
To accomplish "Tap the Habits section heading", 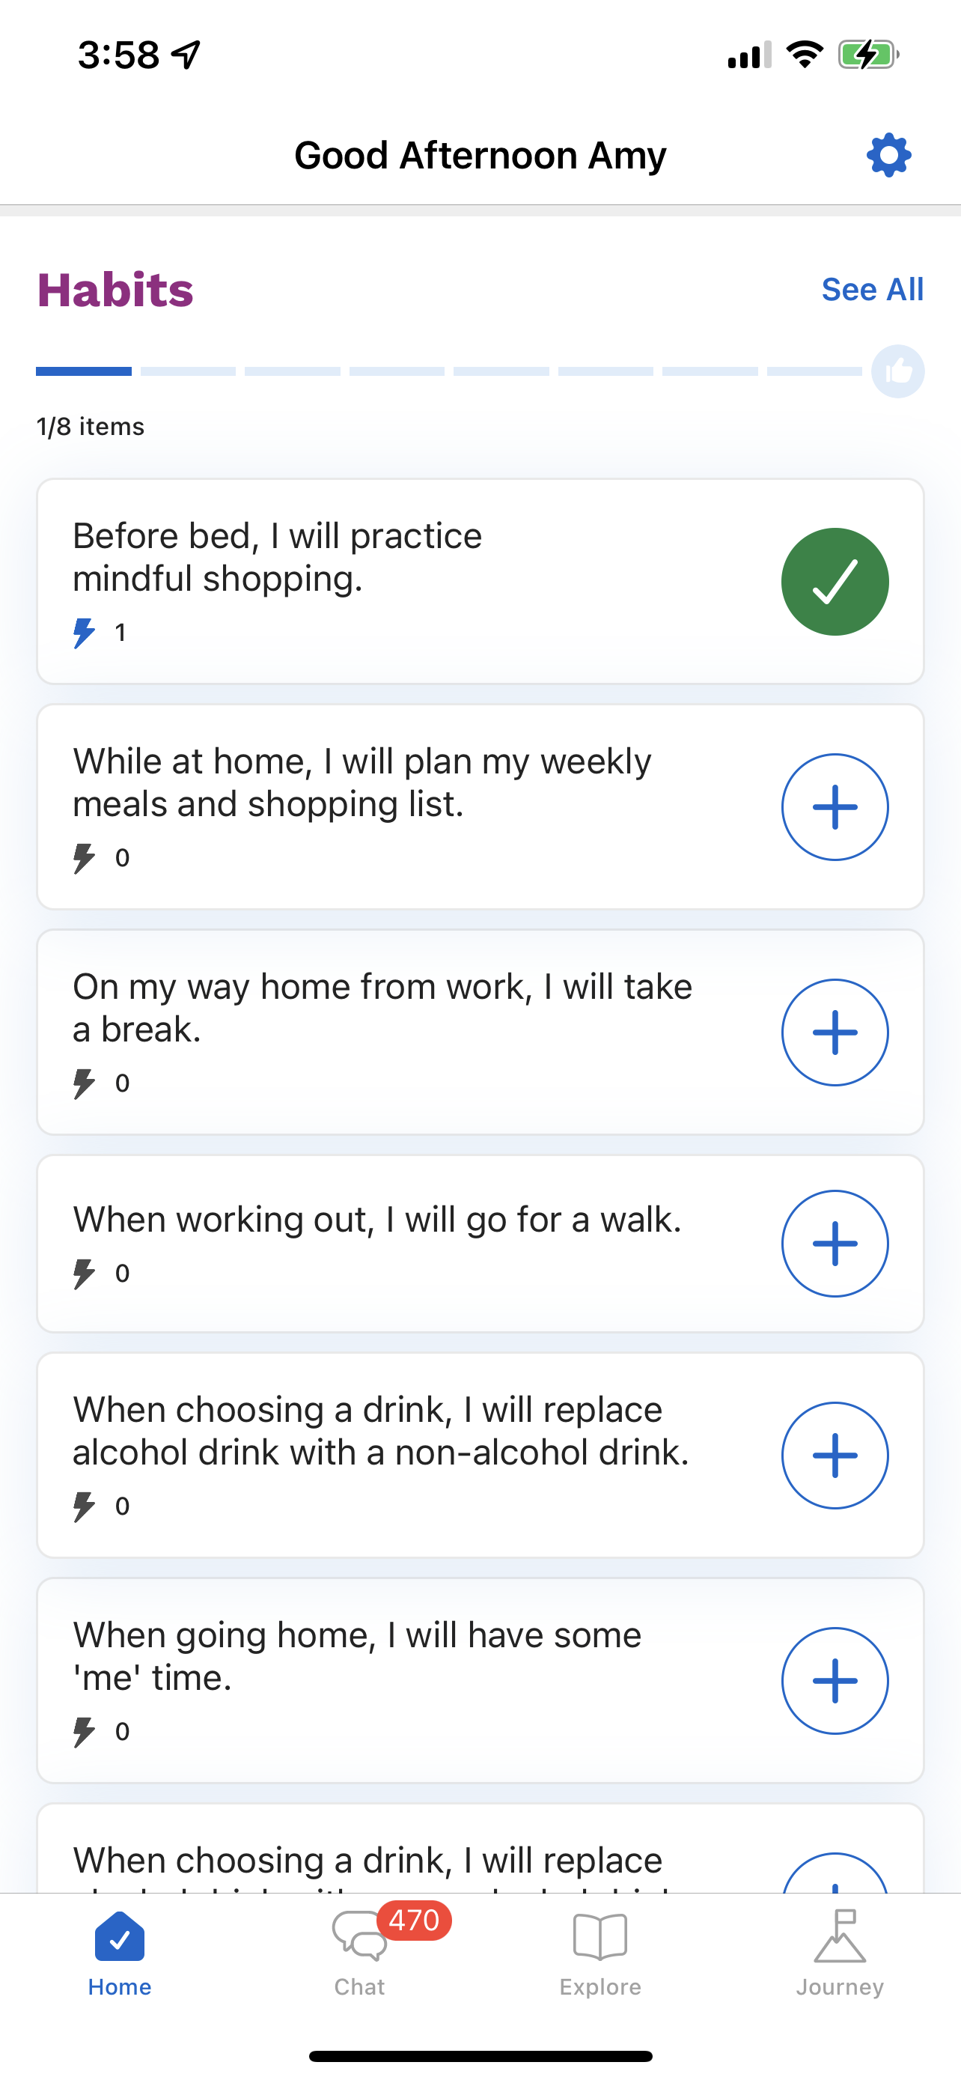I will pyautogui.click(x=115, y=290).
